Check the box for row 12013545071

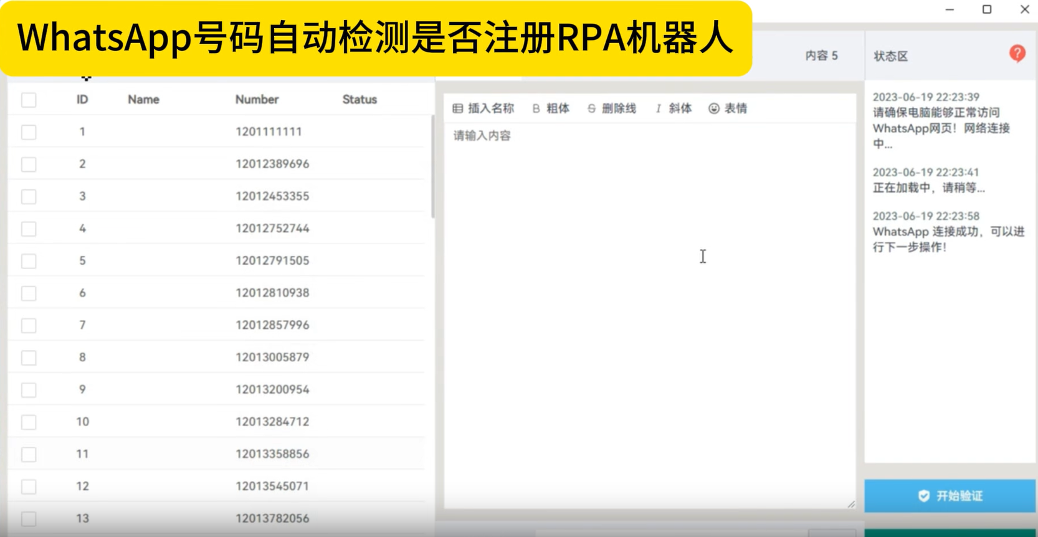click(x=29, y=487)
